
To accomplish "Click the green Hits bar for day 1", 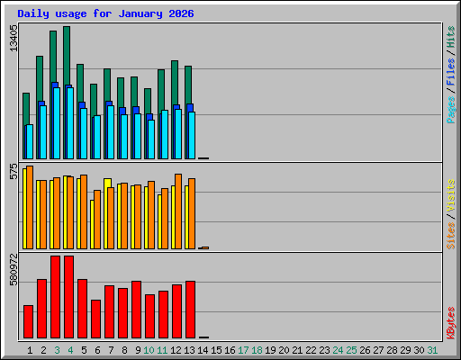I will coord(26,109).
